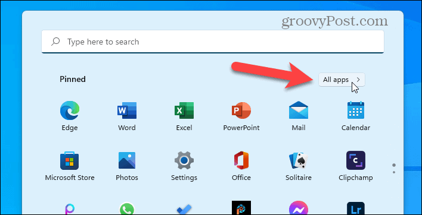Go to next pinned page dot
422x215 pixels.
pos(394,172)
